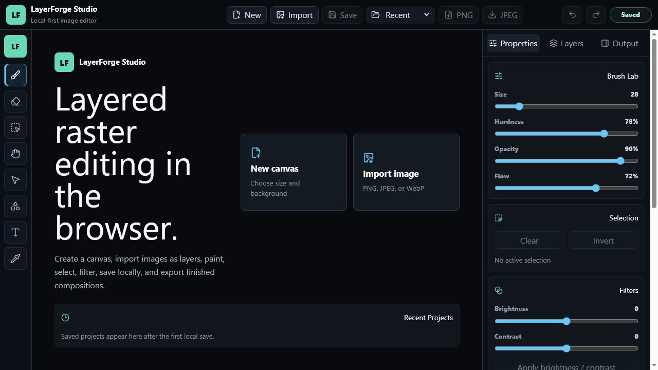Open the Recent projects dropdown

400,15
